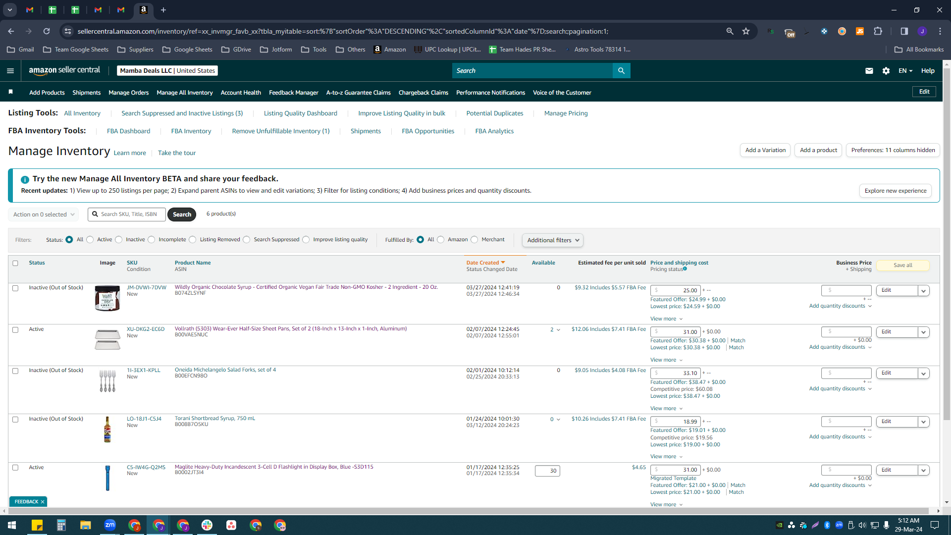Open Zoom from the taskbar
This screenshot has height=535, width=951.
pyautogui.click(x=110, y=525)
